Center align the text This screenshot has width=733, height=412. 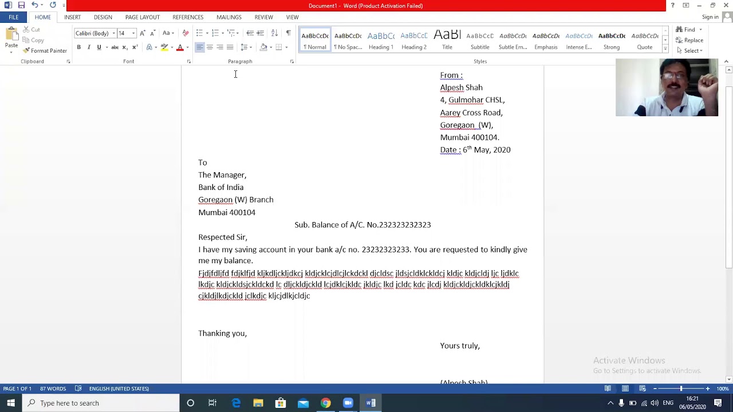point(210,47)
